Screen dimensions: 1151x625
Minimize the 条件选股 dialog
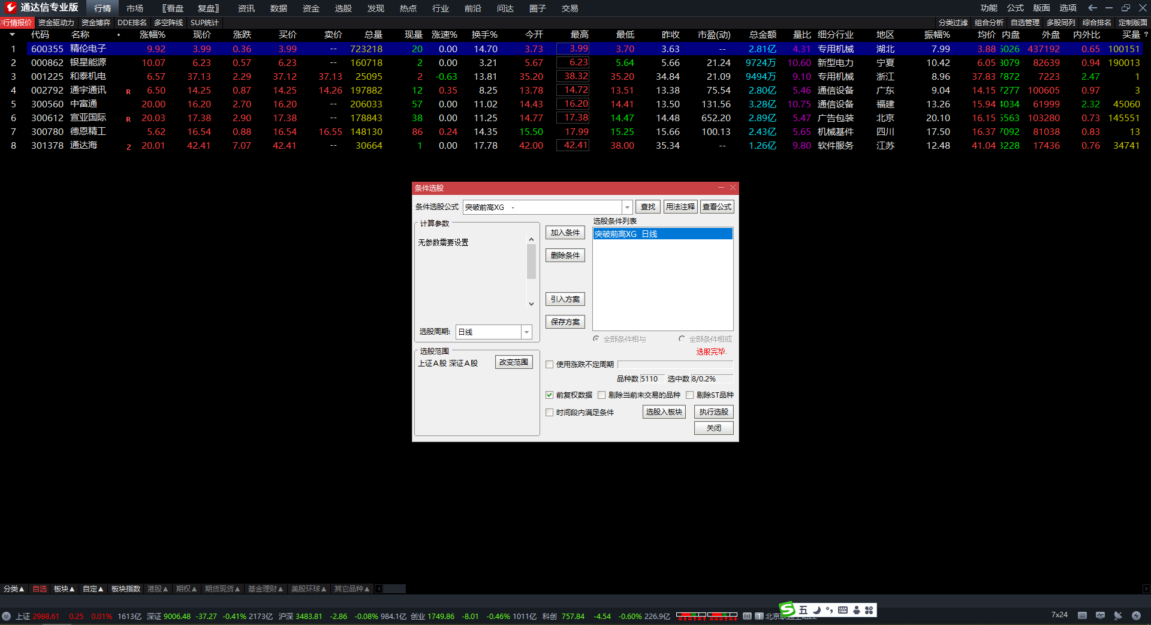[x=721, y=188]
